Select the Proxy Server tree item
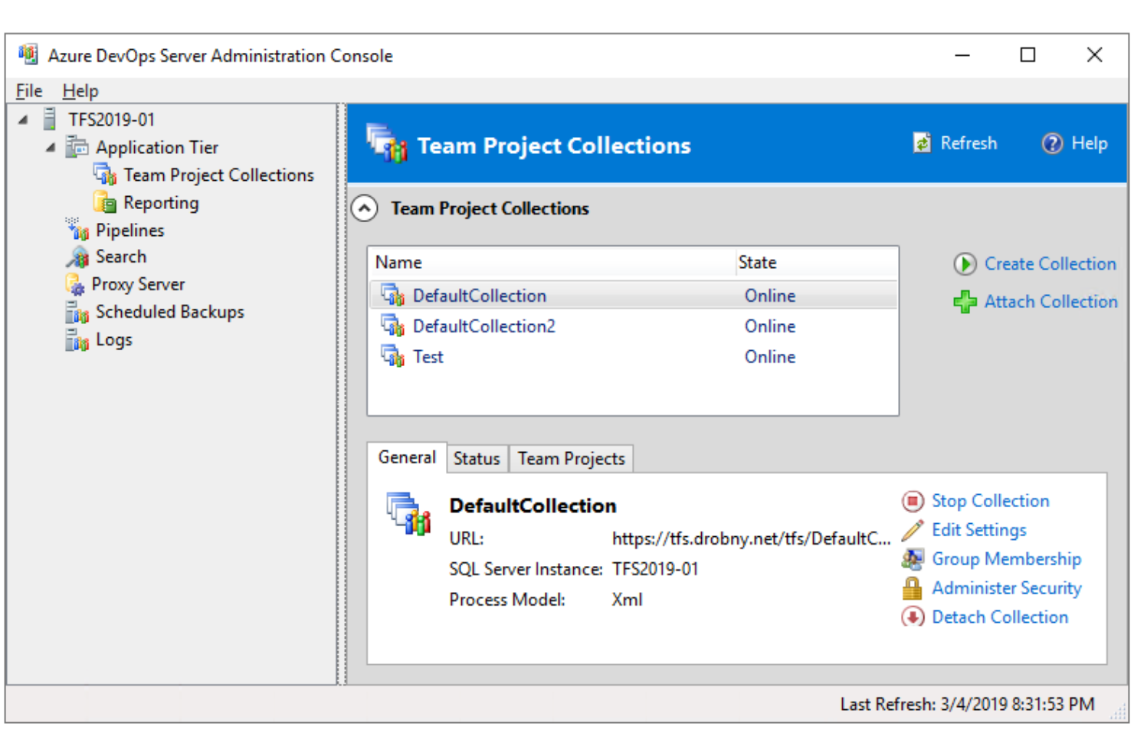1134x756 pixels. click(138, 284)
